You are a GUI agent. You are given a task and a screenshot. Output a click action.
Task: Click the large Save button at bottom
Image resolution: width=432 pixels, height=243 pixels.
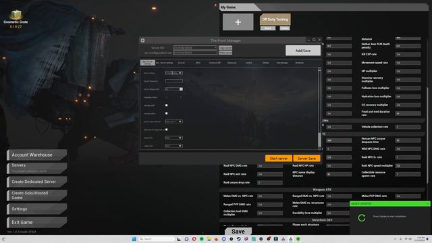pyautogui.click(x=238, y=232)
